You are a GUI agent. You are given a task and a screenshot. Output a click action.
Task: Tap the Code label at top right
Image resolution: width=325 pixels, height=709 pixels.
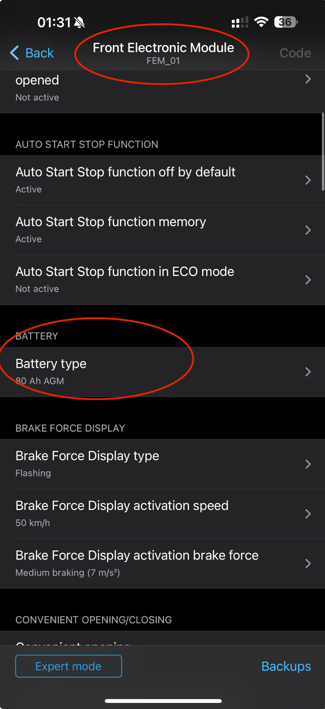click(295, 53)
